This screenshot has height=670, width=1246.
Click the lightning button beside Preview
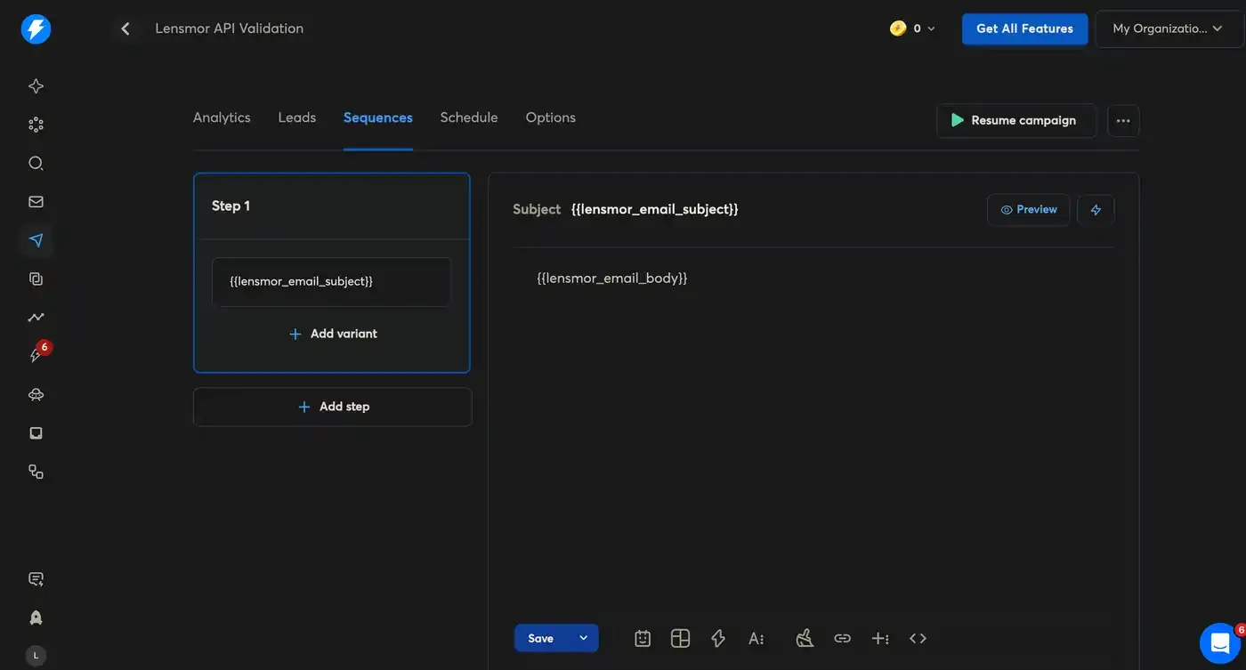point(1096,210)
